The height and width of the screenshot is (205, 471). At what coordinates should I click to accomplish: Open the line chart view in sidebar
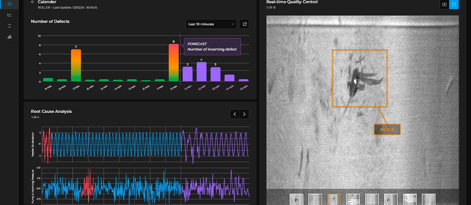point(9,15)
